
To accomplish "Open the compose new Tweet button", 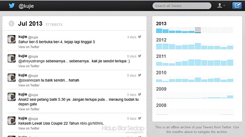I will click(236, 6).
